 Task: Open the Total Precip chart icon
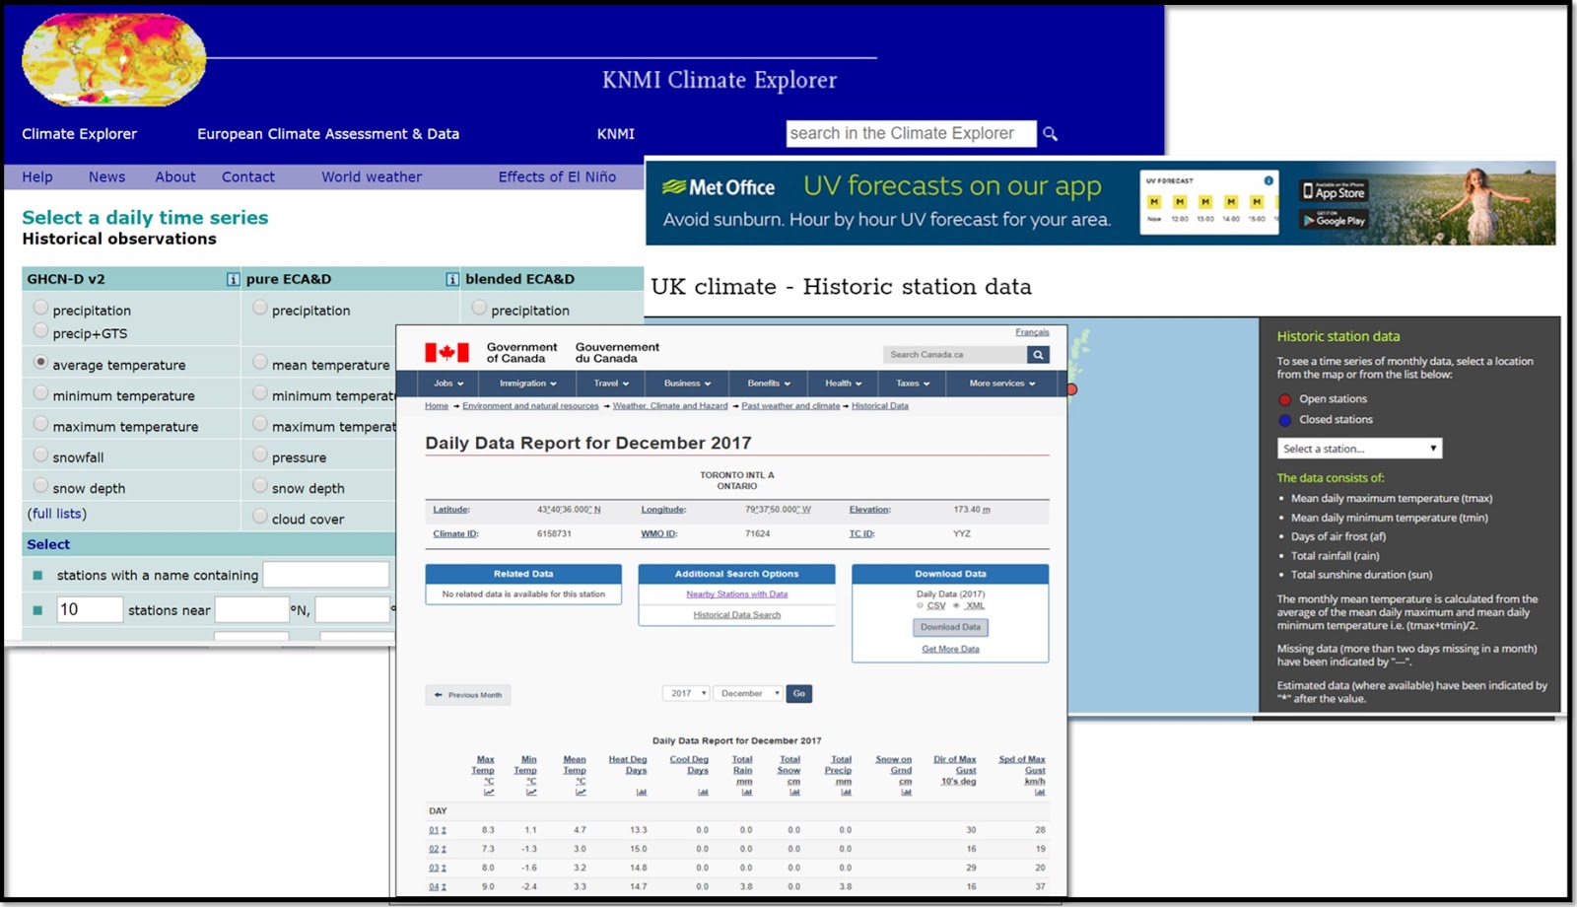(x=846, y=793)
